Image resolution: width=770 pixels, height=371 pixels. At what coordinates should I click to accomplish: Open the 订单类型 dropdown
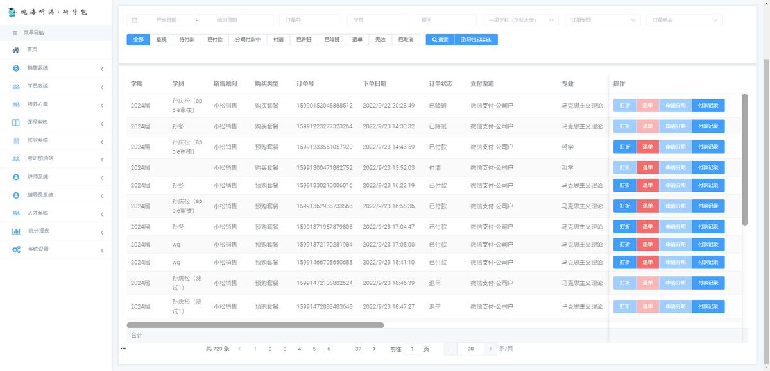(x=603, y=21)
